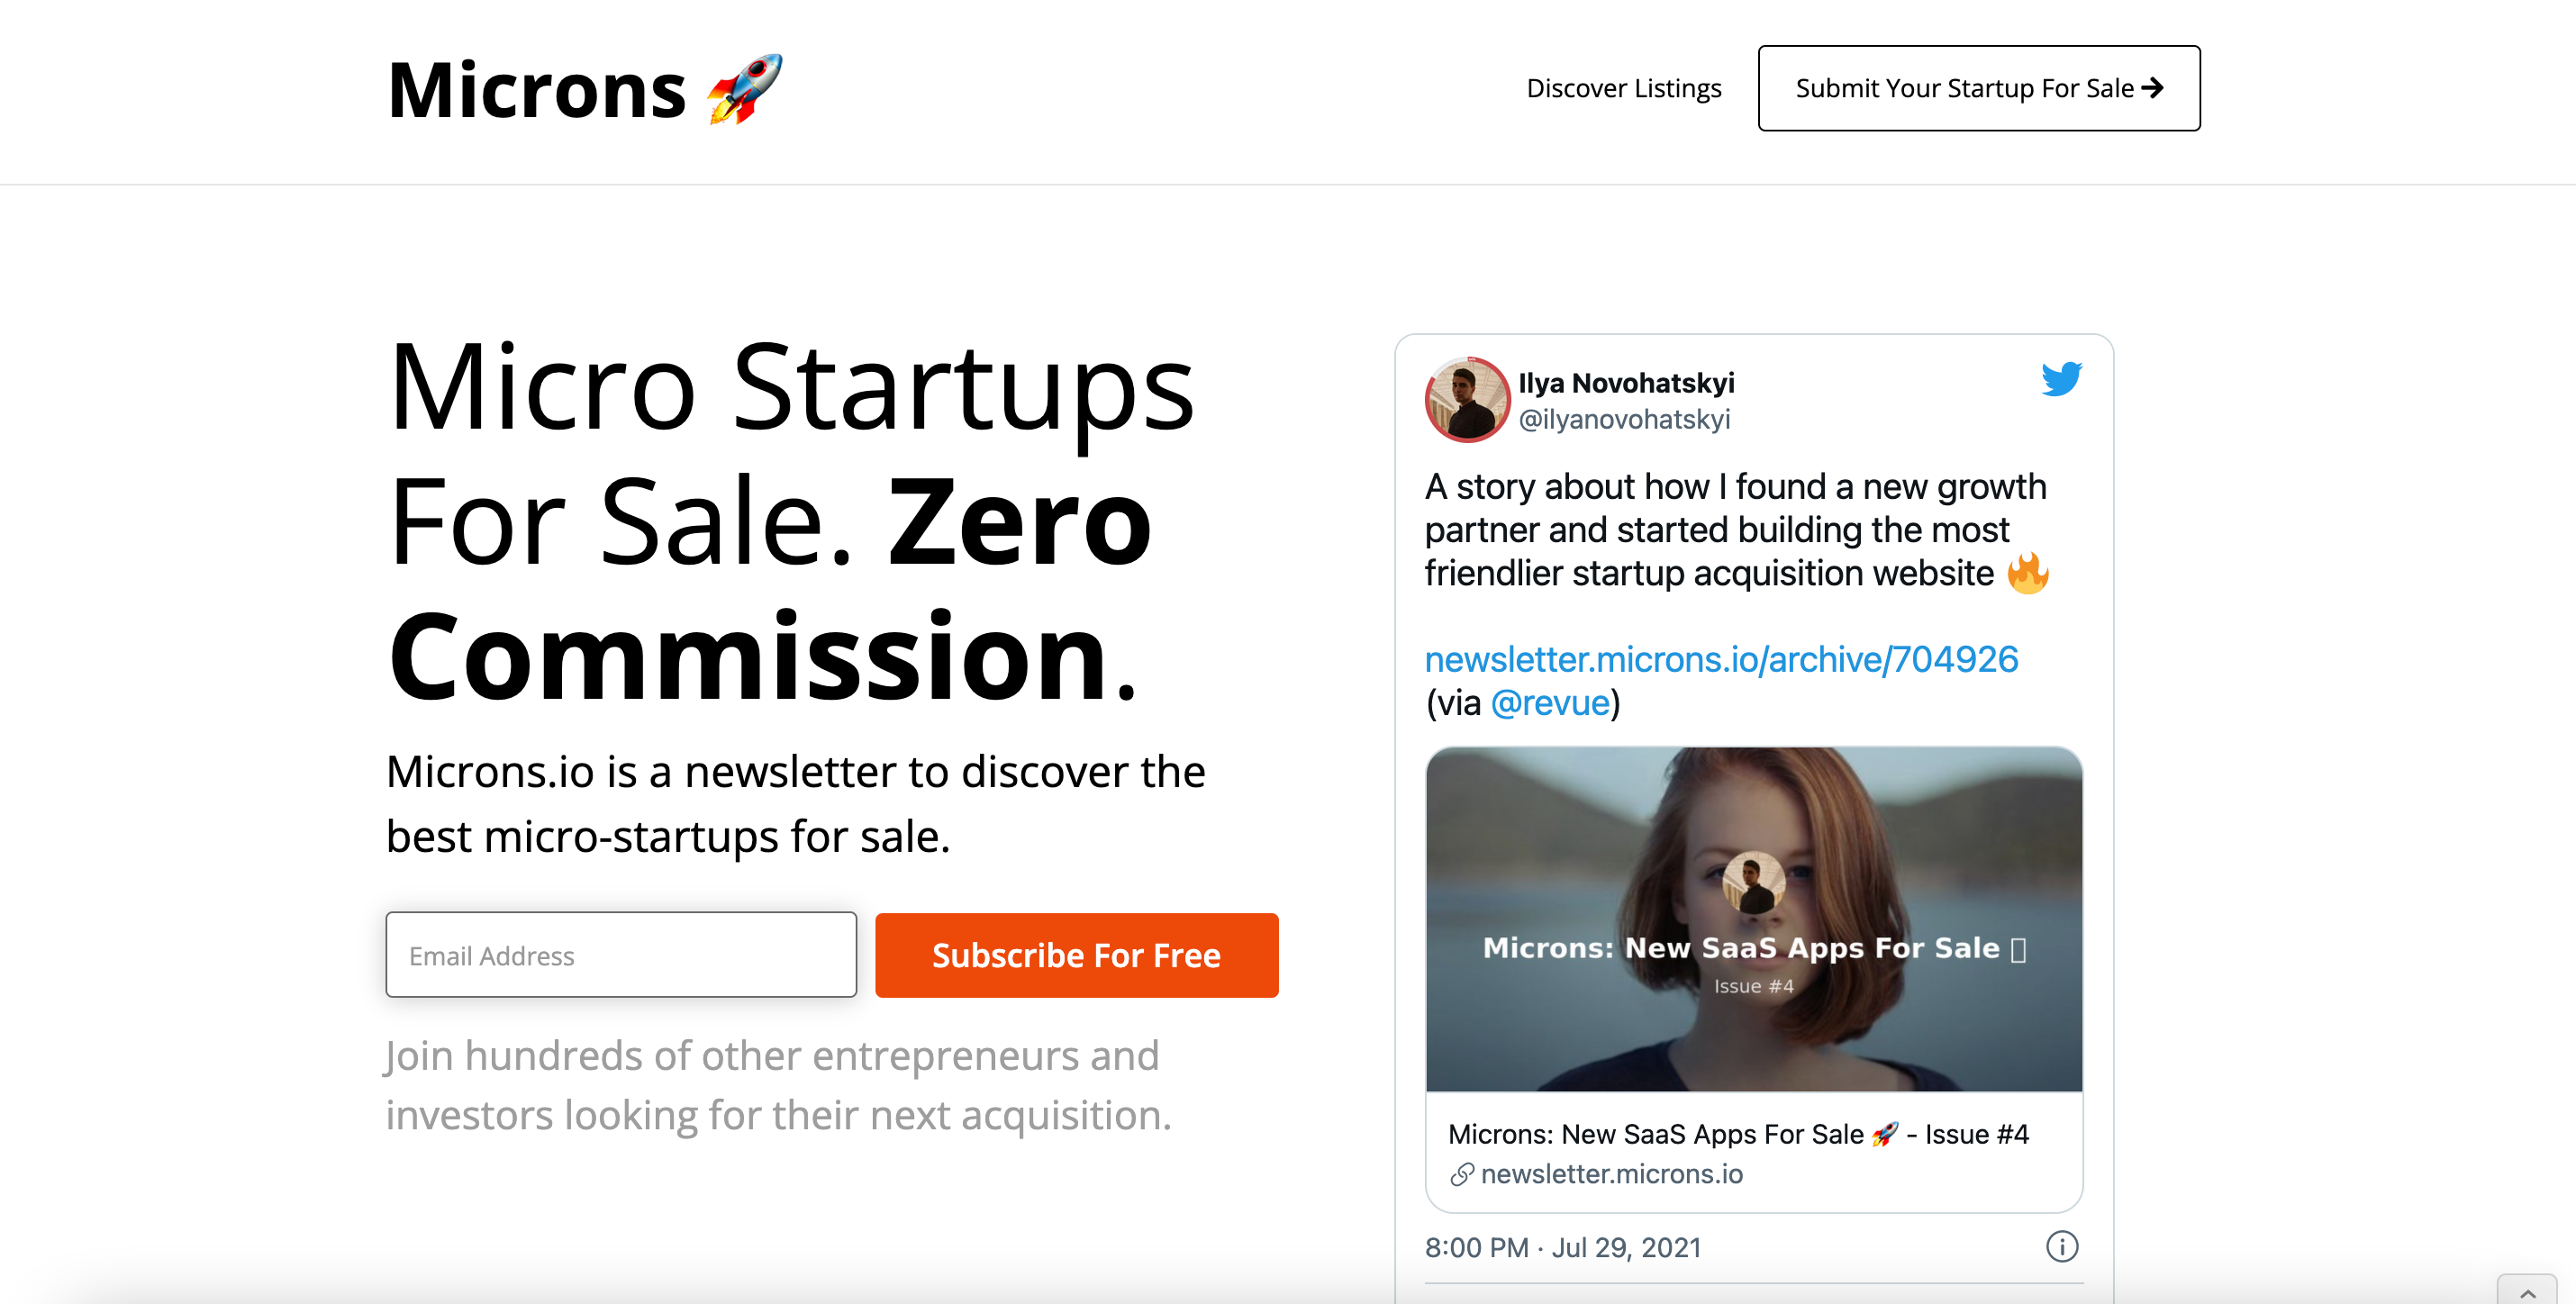This screenshot has width=2576, height=1304.
Task: Click Ilya Novohatskyi's profile avatar
Action: [x=1466, y=400]
